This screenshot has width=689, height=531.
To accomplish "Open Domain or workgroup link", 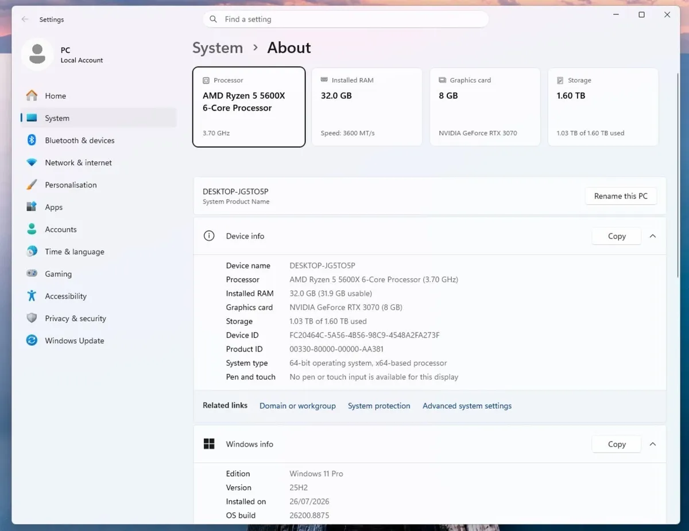I will click(x=297, y=406).
